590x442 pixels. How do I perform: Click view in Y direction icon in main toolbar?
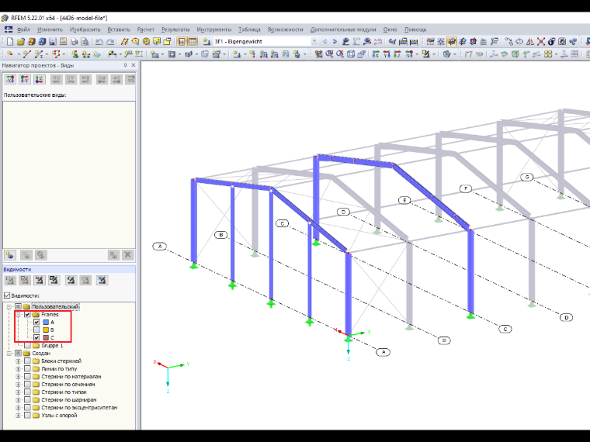coord(387,54)
